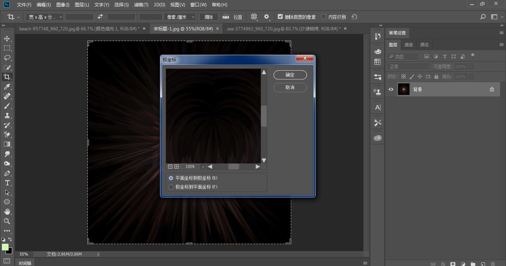Click 取消 button in dialog
This screenshot has width=506, height=266.
pos(290,87)
